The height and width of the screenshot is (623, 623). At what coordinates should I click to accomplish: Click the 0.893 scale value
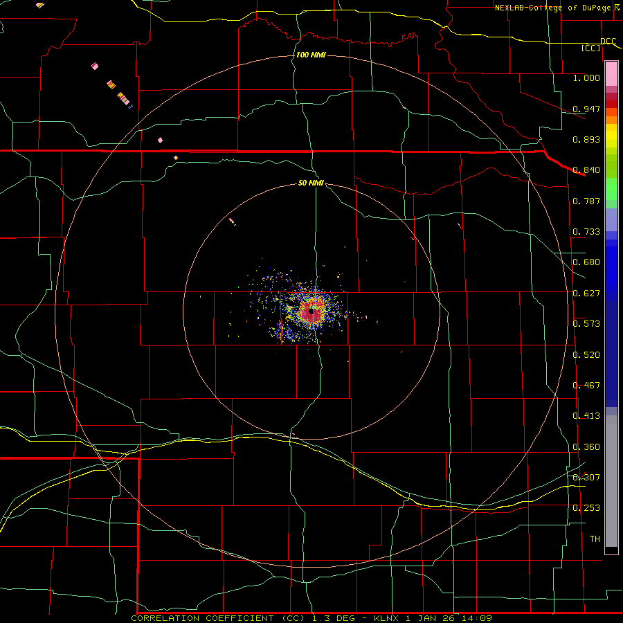point(586,139)
